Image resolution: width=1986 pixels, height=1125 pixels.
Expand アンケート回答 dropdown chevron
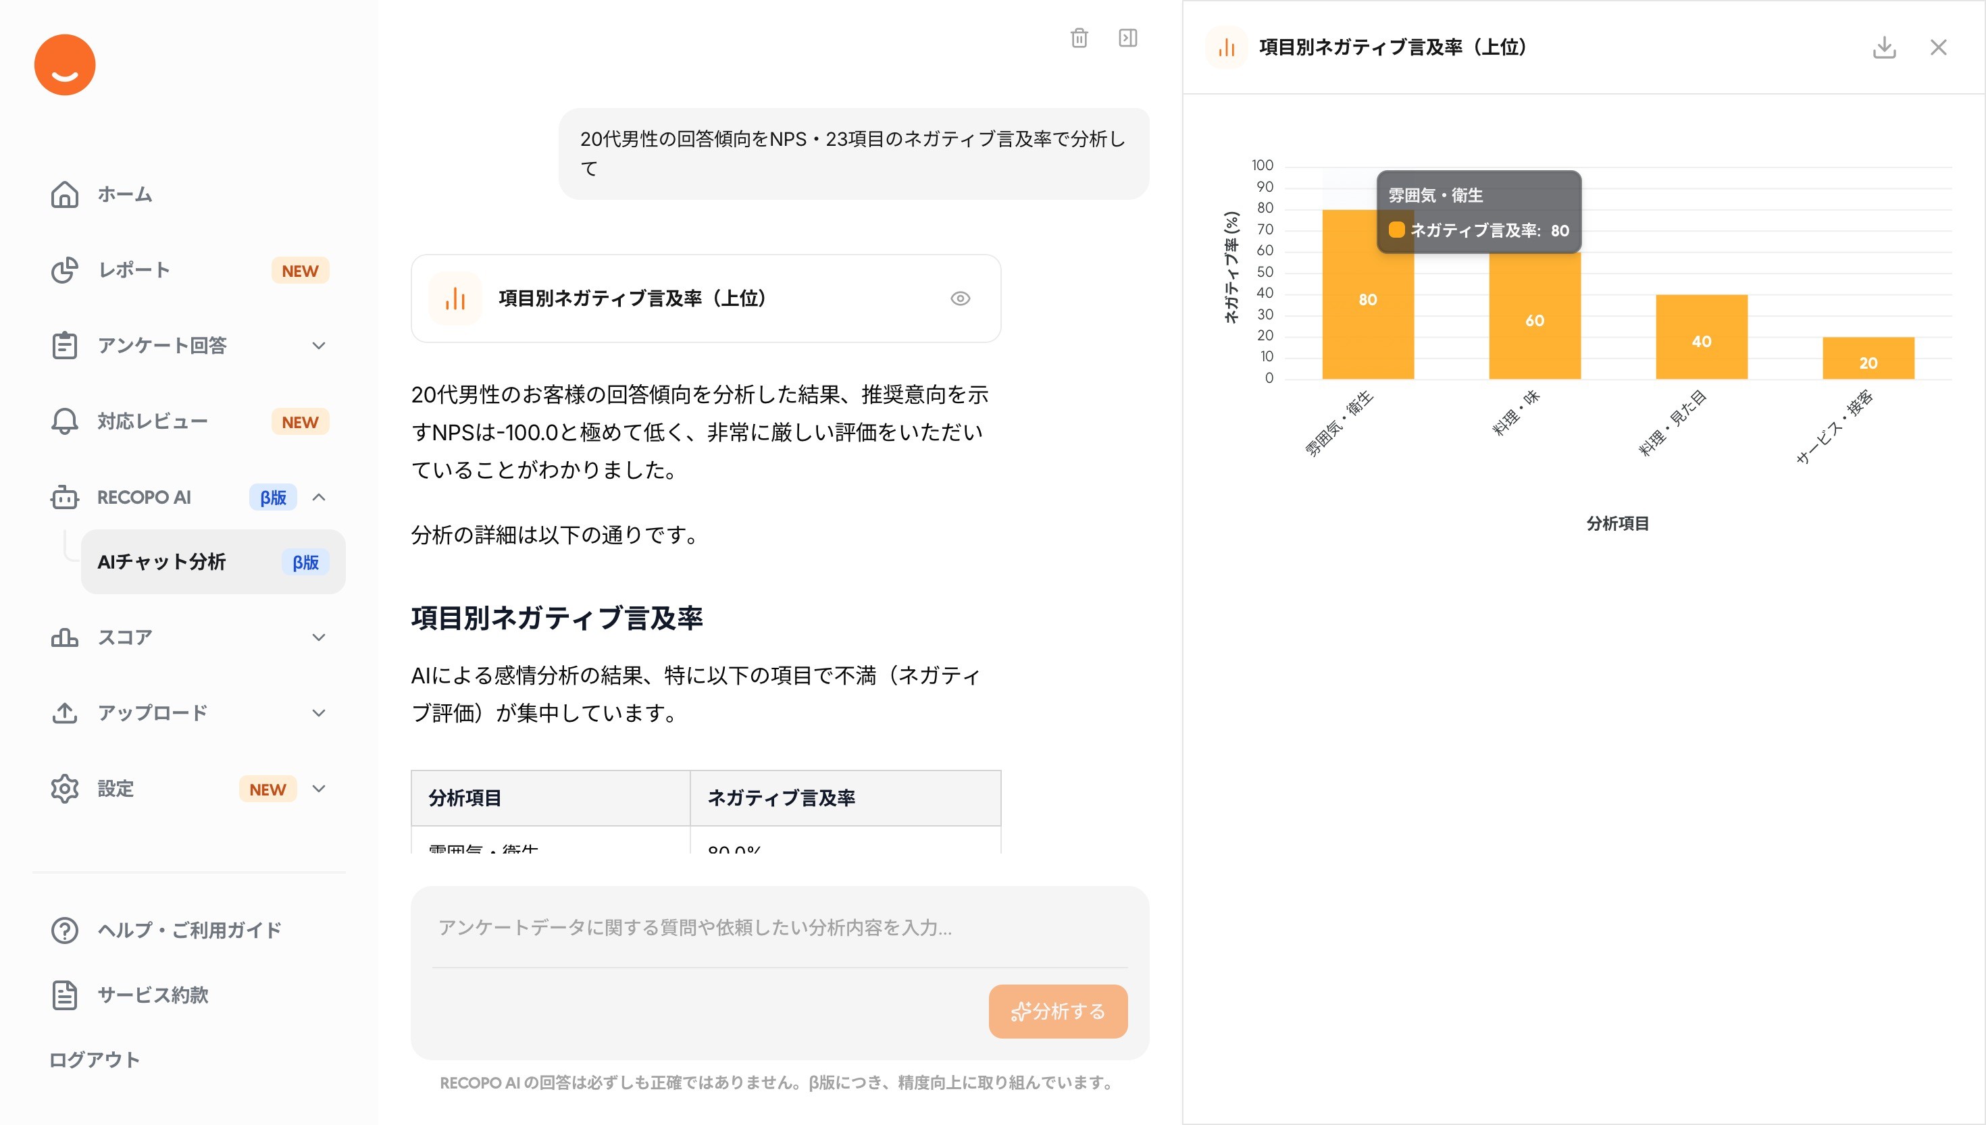318,345
